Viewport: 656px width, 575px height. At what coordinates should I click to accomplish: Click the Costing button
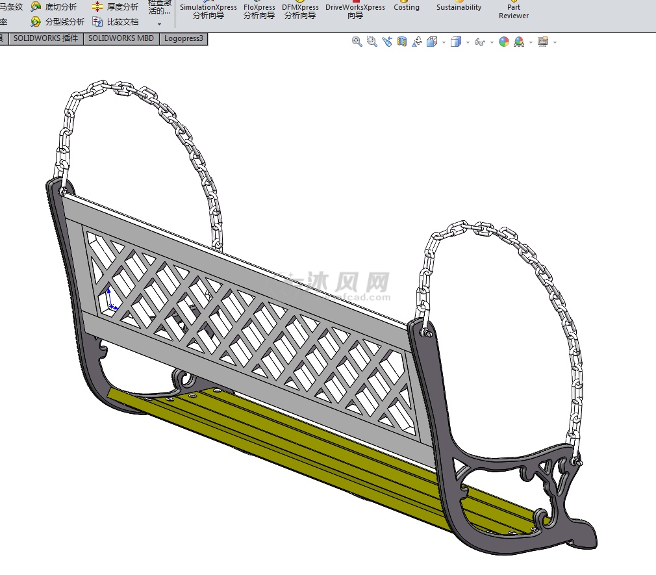[407, 7]
